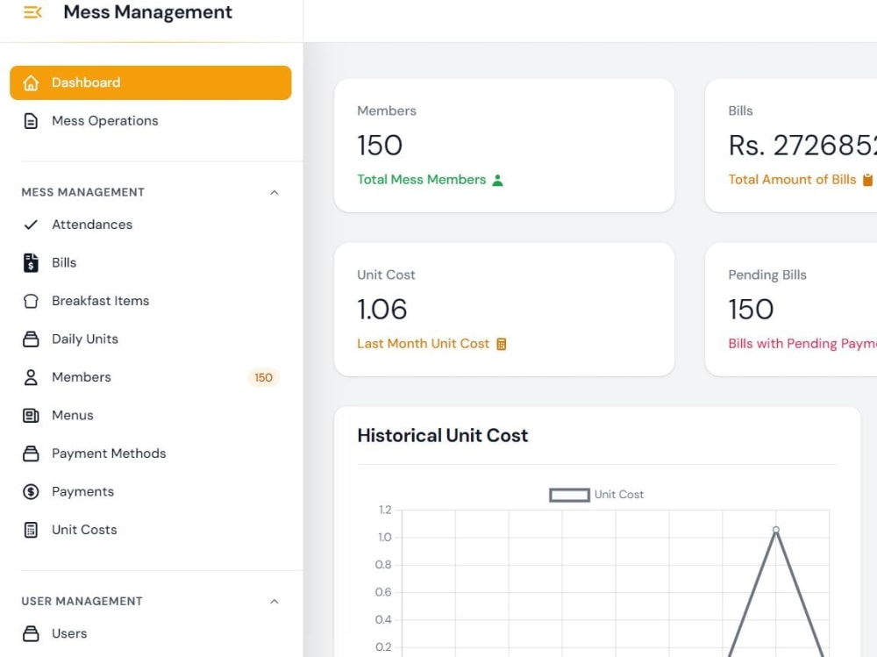Collapse the Mess Management section chevron
The image size is (877, 657).
pos(274,192)
